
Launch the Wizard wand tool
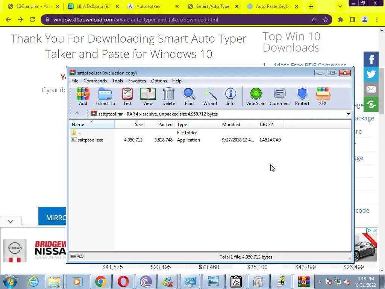click(210, 96)
